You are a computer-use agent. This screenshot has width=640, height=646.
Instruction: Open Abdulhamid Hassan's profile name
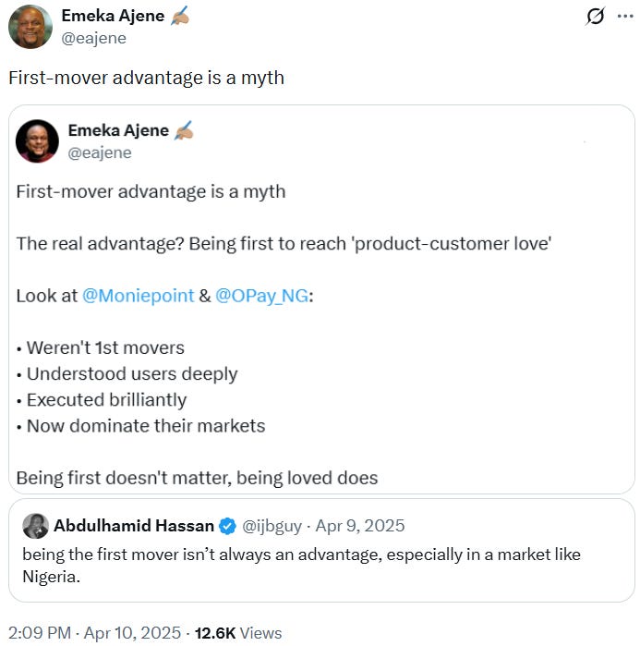133,526
